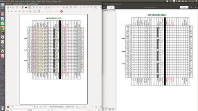
Task: Open the Help menu in the top bar
Action: tap(60, 1)
